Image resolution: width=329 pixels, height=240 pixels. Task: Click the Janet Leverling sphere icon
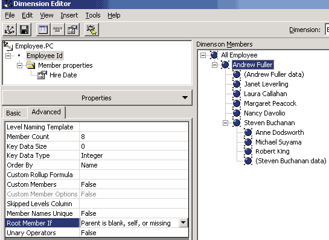(x=237, y=84)
